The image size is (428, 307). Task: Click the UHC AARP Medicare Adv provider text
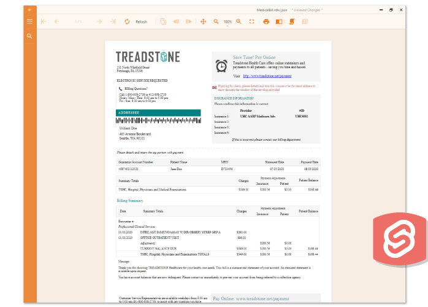pos(258,116)
